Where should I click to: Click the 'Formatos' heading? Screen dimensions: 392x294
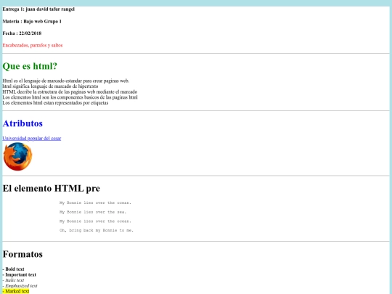(23, 254)
